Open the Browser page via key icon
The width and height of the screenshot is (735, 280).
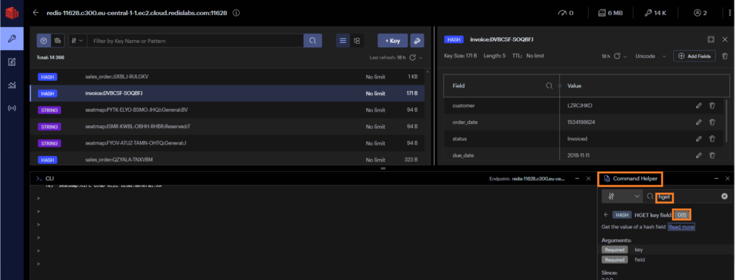(x=11, y=39)
